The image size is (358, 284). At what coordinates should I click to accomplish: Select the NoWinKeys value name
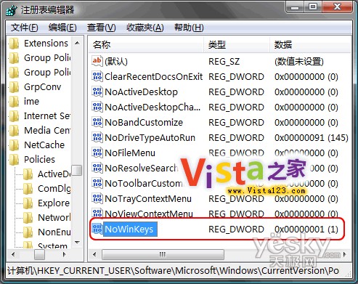(129, 229)
